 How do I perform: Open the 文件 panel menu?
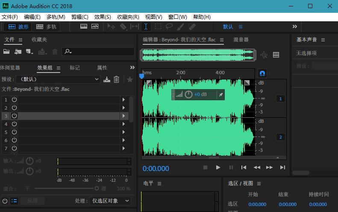pos(21,40)
